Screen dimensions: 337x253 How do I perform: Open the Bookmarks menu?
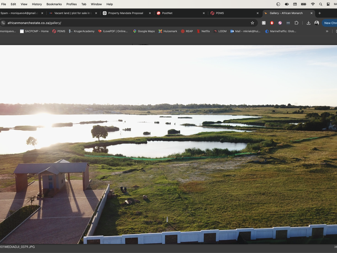pyautogui.click(x=54, y=4)
